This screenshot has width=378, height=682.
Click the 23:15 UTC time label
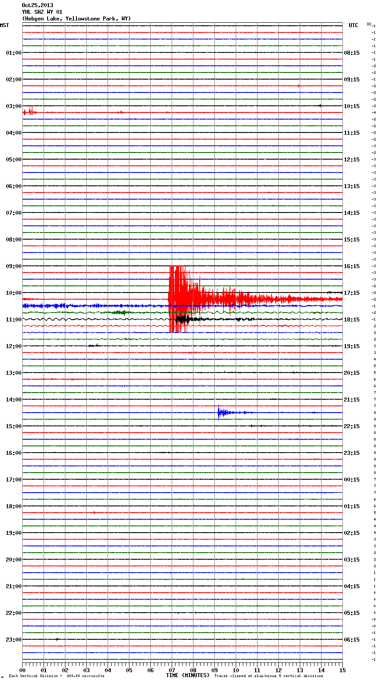(x=352, y=453)
